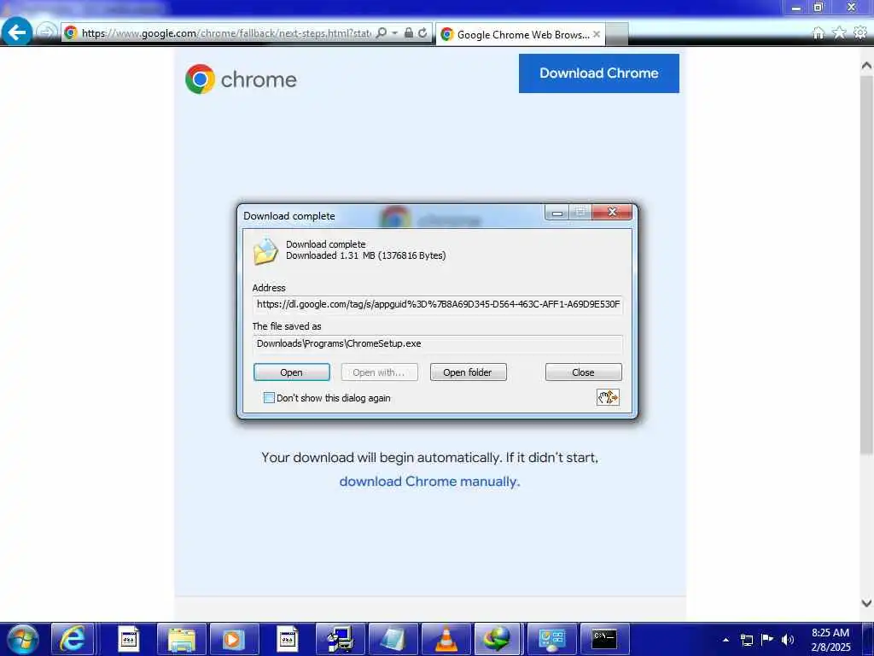Close the Download complete dialog with X
The height and width of the screenshot is (656, 874).
(x=612, y=212)
